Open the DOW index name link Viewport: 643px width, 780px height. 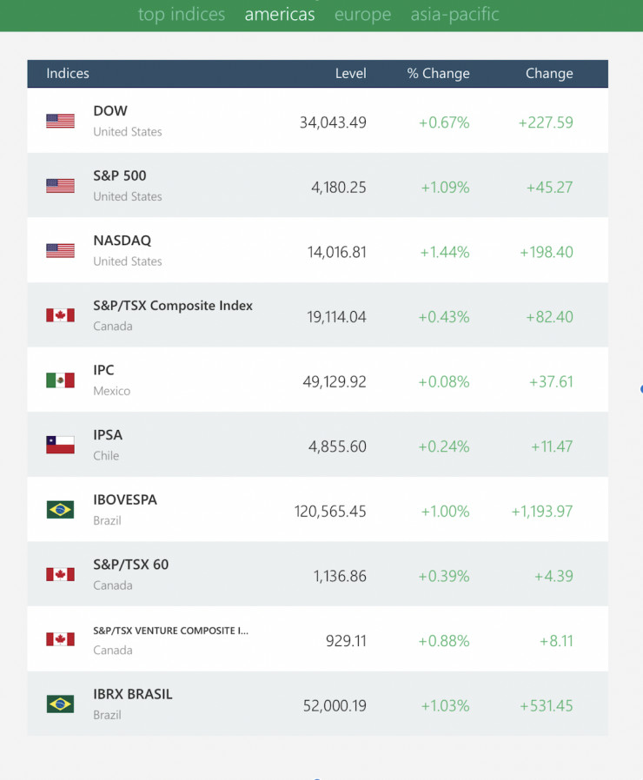[110, 111]
